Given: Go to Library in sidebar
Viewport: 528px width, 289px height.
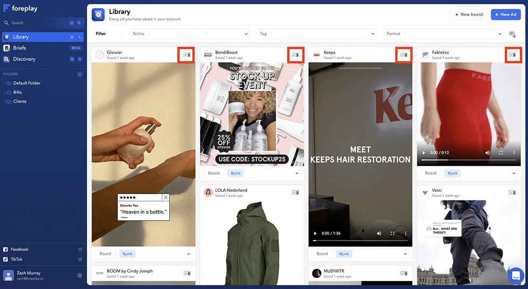Looking at the screenshot, I should [43, 37].
